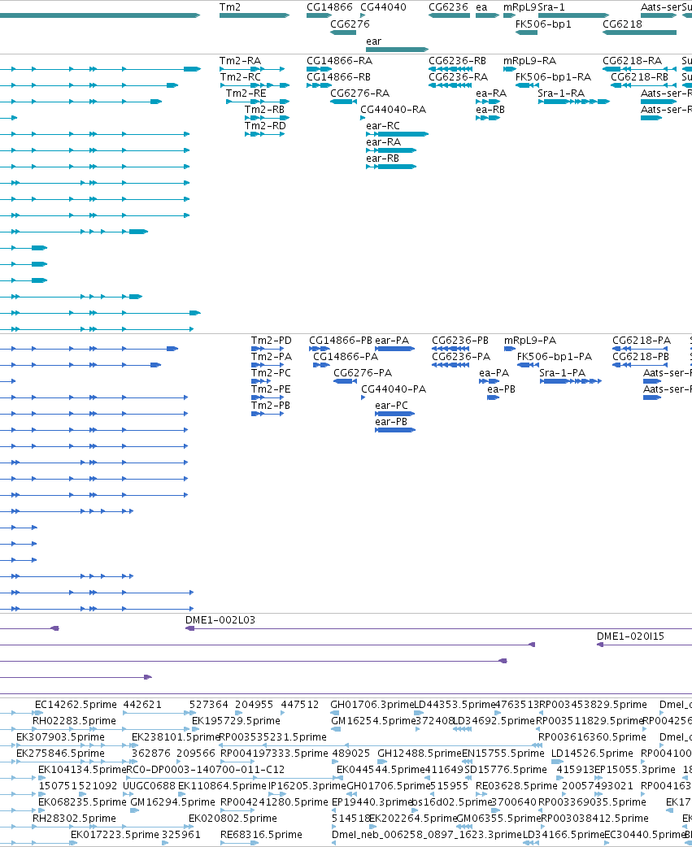This screenshot has height=847, width=692.
Task: Click the FK506-bp1-PA protein label
Action: 555,357
